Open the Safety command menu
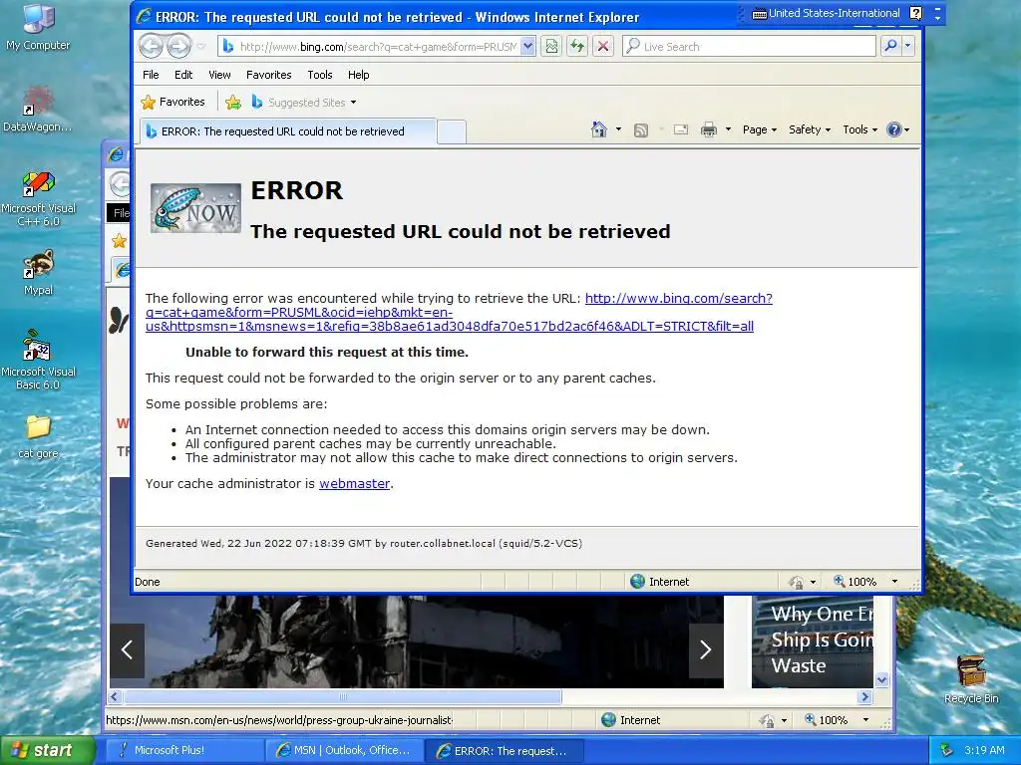The height and width of the screenshot is (765, 1021). (810, 129)
